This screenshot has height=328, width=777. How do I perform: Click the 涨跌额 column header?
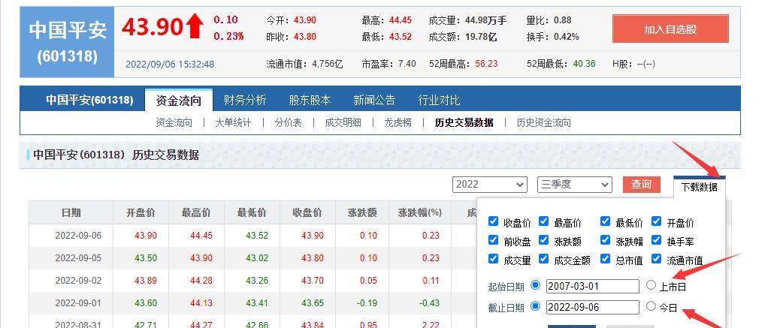click(x=362, y=212)
